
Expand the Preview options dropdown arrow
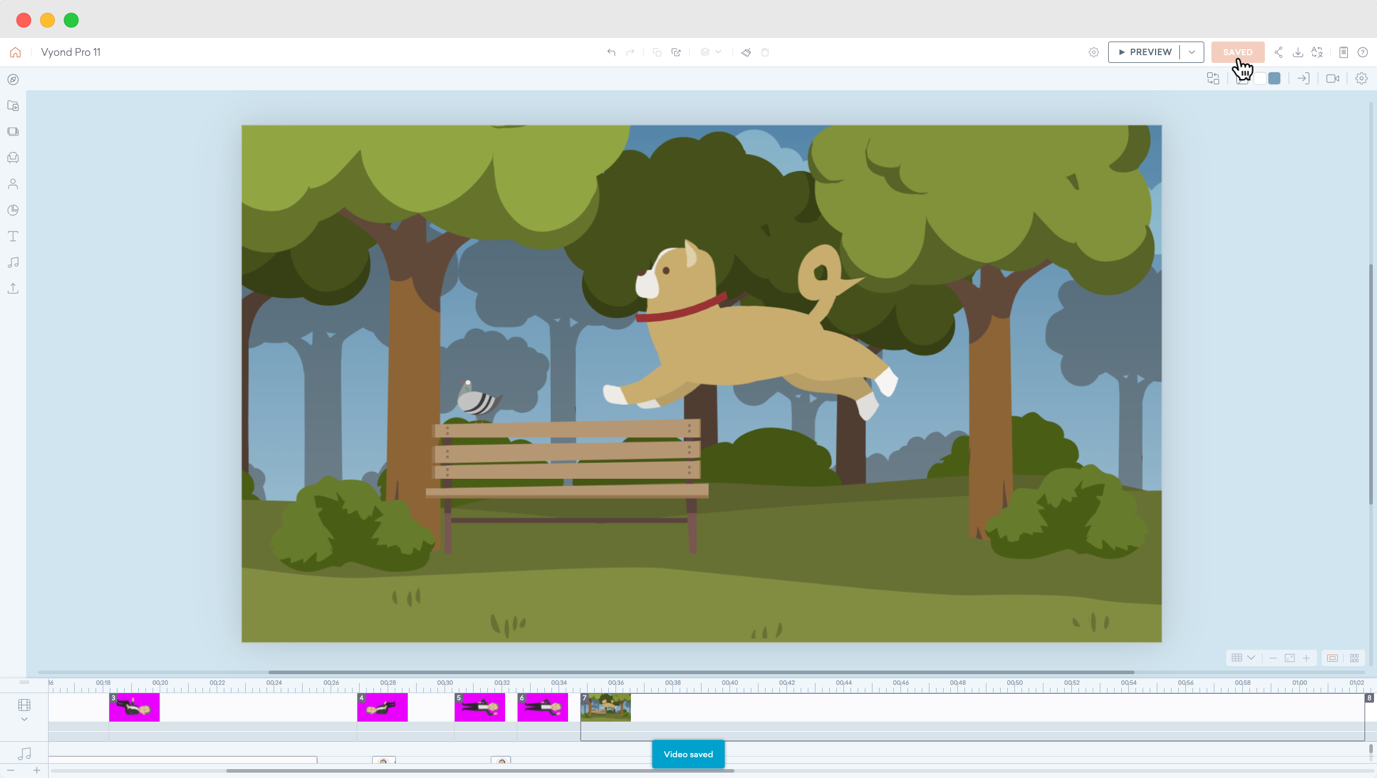coord(1192,52)
